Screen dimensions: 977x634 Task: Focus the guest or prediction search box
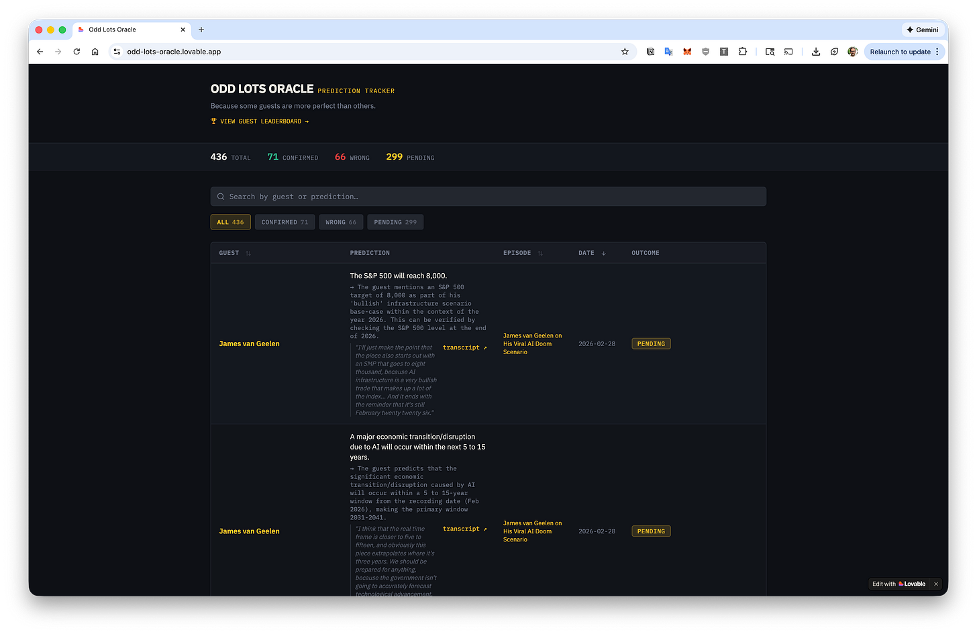tap(488, 197)
